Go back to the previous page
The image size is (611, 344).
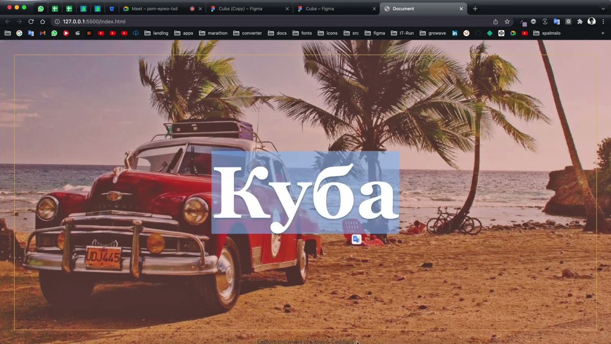pyautogui.click(x=8, y=21)
